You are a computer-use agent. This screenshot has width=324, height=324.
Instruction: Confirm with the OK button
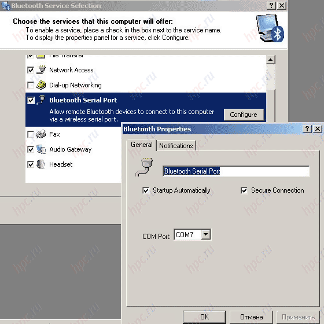coord(204,317)
